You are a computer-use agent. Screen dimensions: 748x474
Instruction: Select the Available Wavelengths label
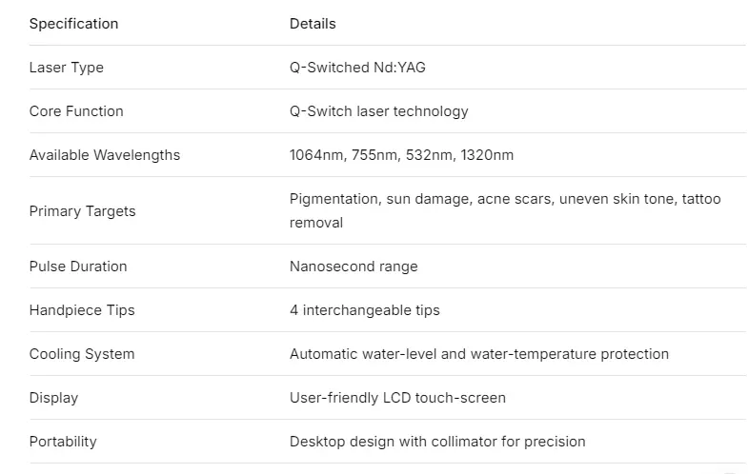(105, 155)
